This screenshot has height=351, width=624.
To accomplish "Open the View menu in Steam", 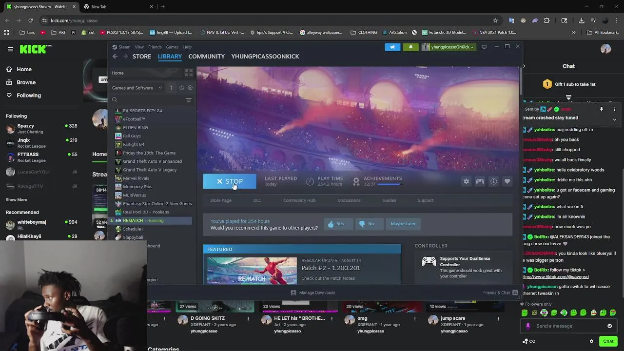I will click(x=139, y=47).
